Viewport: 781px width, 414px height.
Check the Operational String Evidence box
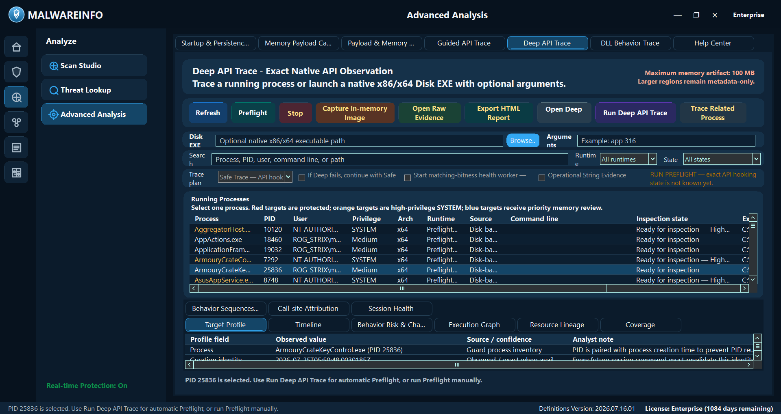tap(542, 178)
